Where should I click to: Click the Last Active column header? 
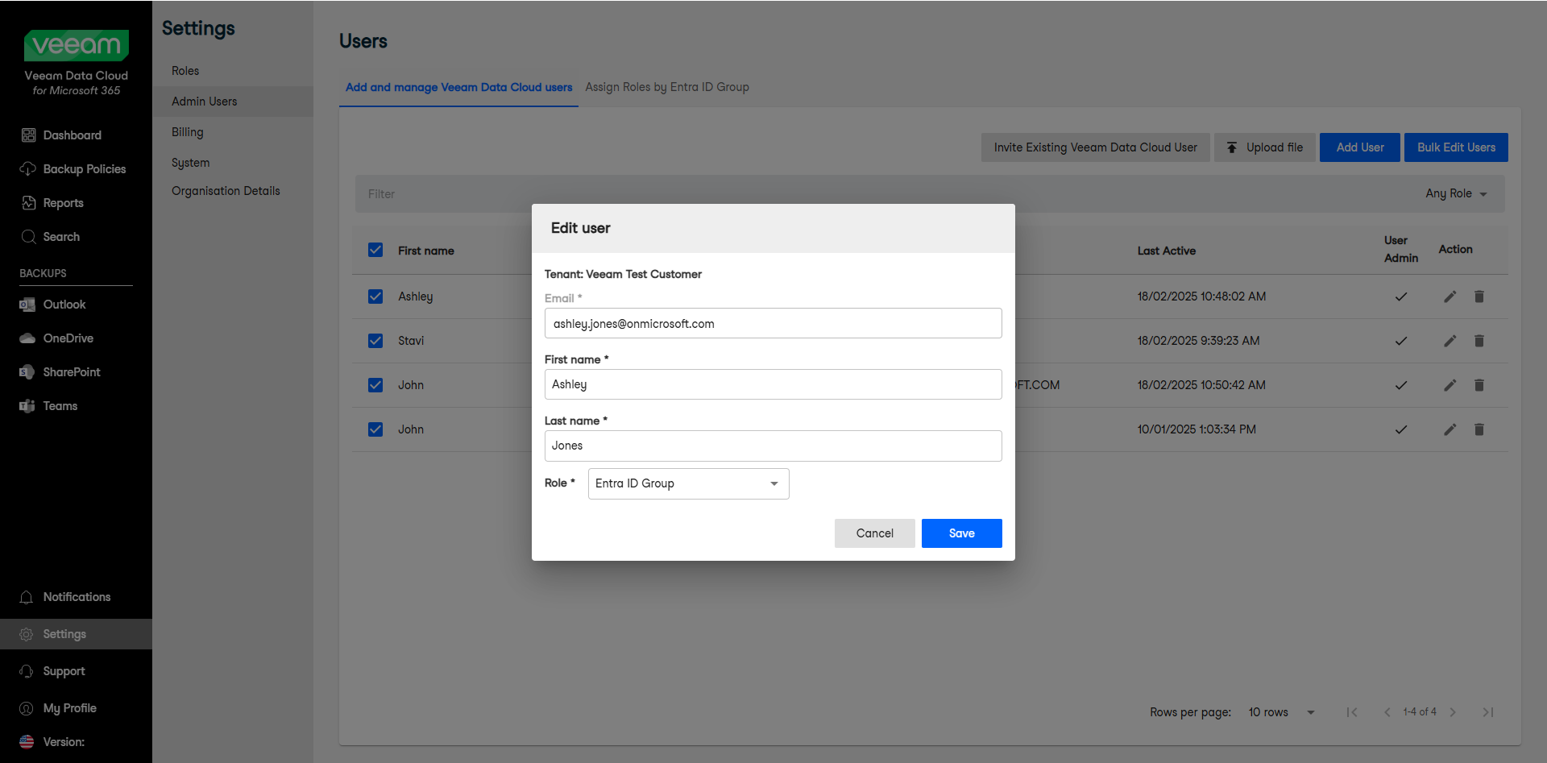pyautogui.click(x=1167, y=251)
